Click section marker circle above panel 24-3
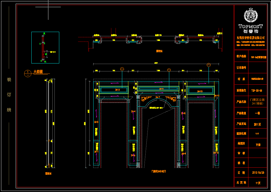The height and width of the screenshot is (192, 271). click(x=122, y=69)
